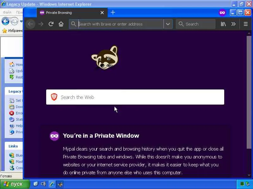The image size is (253, 189).
Task: Click Back button in Internet Explorer window
Action: click(x=5, y=21)
